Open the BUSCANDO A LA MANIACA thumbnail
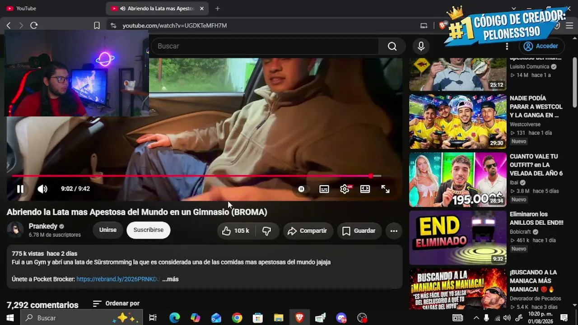 [458, 289]
